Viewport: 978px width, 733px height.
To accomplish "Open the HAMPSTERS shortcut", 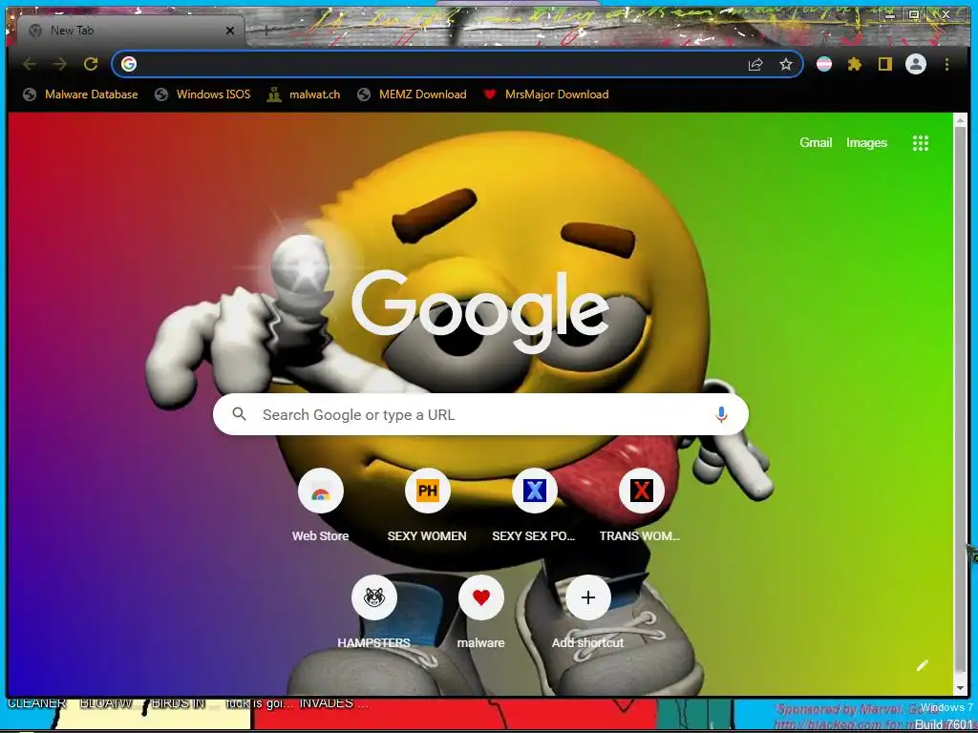I will pos(373,614).
